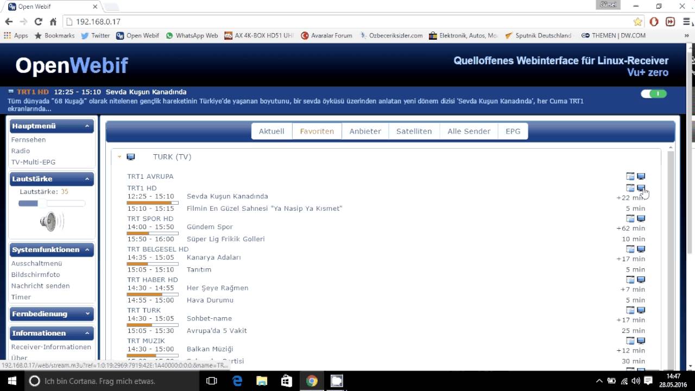695x391 pixels.
Task: Stream TRT1 AVRUPA via monitor icon
Action: point(641,176)
